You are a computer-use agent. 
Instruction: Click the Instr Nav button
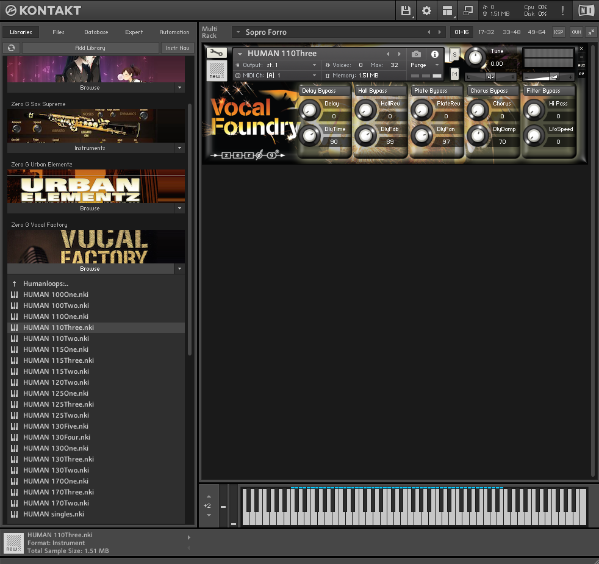(x=178, y=48)
